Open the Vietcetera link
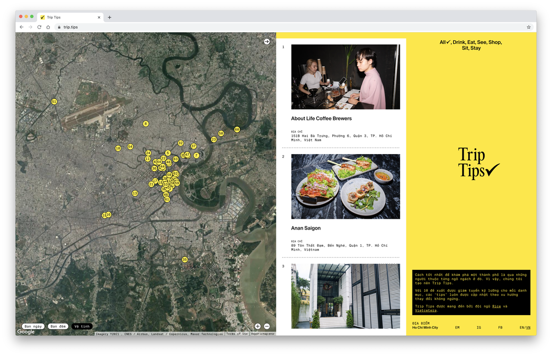The height and width of the screenshot is (356, 552). (x=426, y=310)
